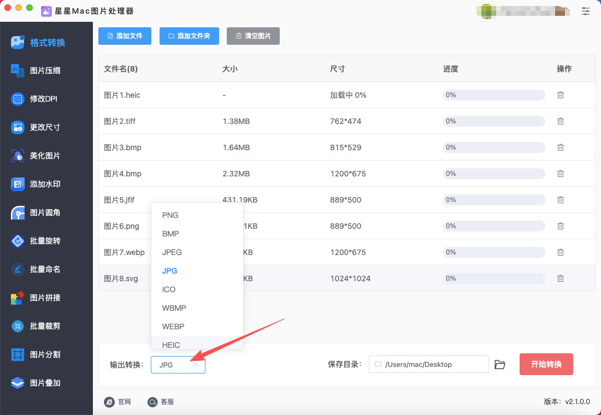Select the 图片1.heic file name
The width and height of the screenshot is (601, 415).
(x=122, y=95)
